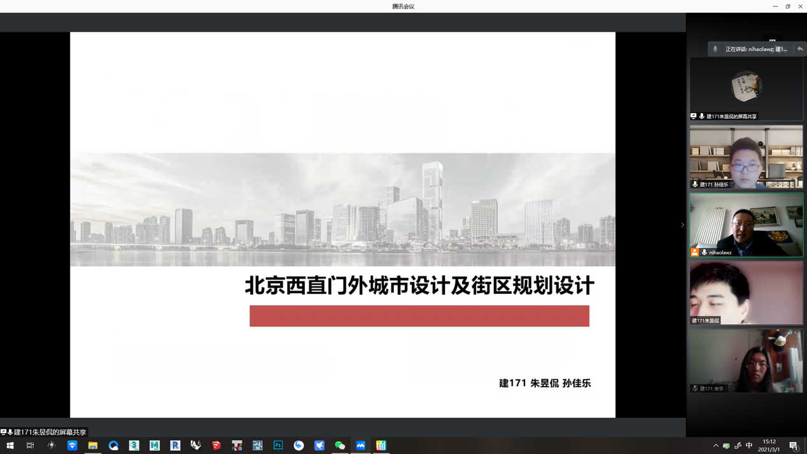Click the screen share icon on top tile
Screen dimensions: 807x454
694,116
